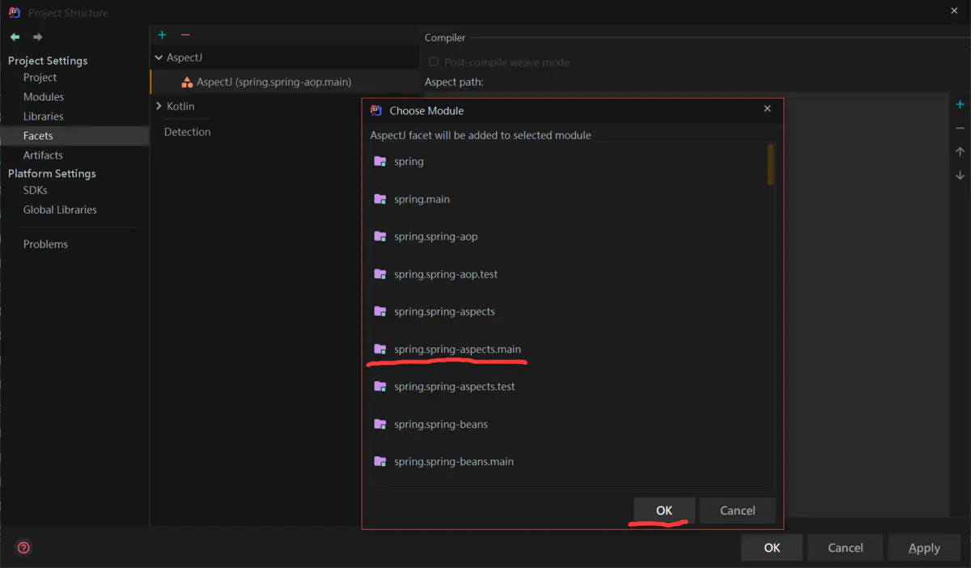The width and height of the screenshot is (971, 568).
Task: Select module spring.spring-aspects.main
Action: point(567,349)
